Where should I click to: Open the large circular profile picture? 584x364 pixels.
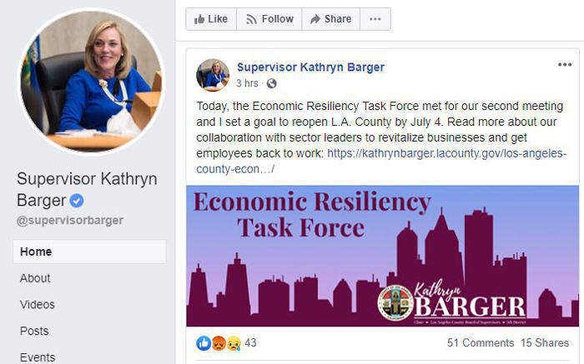[92, 81]
